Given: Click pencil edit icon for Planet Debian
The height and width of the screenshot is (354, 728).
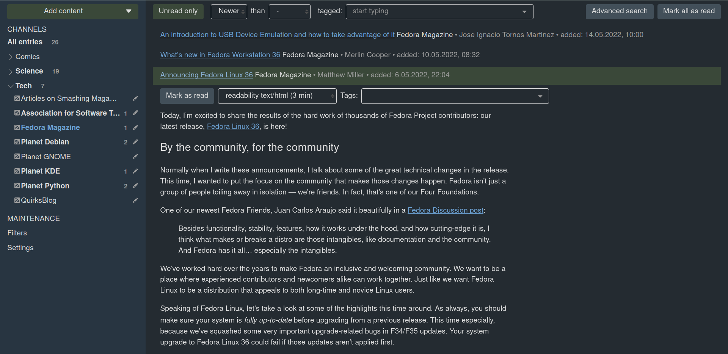Looking at the screenshot, I should (x=135, y=142).
